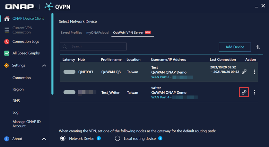269x147 pixels.
Task: Open the three-dot menu for QNE0913 row
Action: (254, 72)
